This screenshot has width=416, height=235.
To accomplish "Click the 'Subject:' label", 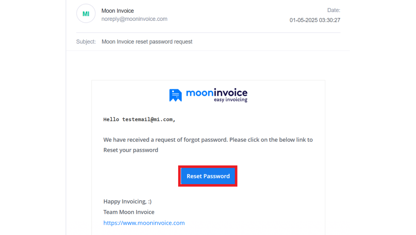I will pyautogui.click(x=86, y=42).
